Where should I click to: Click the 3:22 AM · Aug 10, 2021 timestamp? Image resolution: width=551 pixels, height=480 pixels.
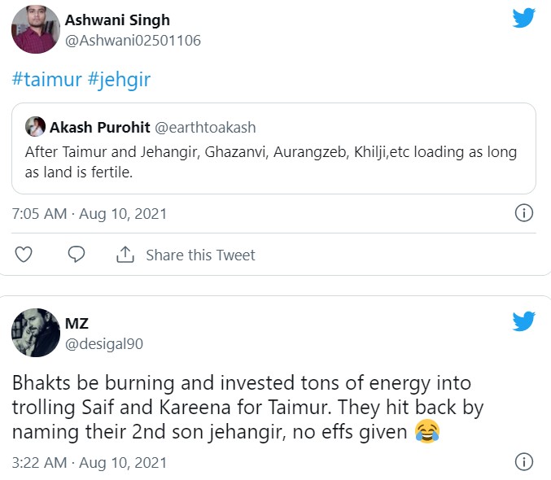(x=90, y=462)
